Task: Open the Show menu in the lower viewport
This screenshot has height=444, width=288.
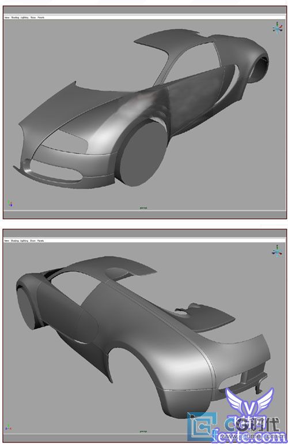Action: tap(33, 241)
